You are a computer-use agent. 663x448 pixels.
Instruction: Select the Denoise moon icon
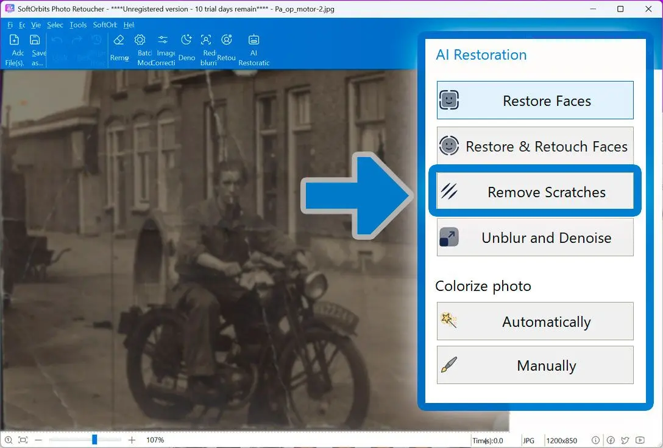pos(186,41)
